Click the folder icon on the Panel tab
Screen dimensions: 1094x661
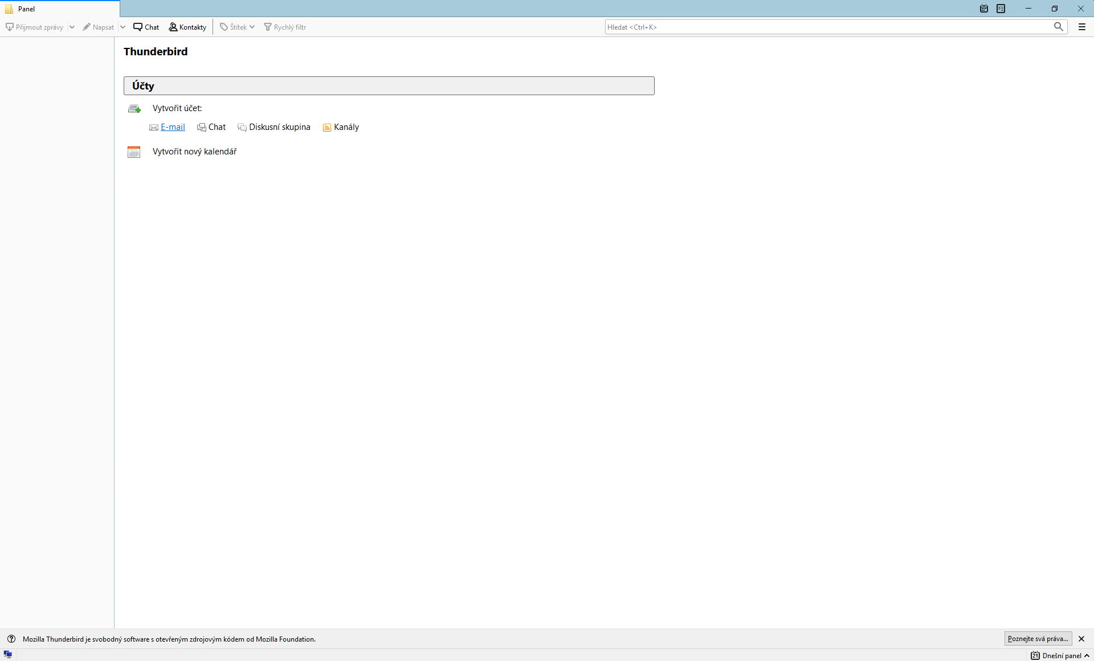[9, 9]
